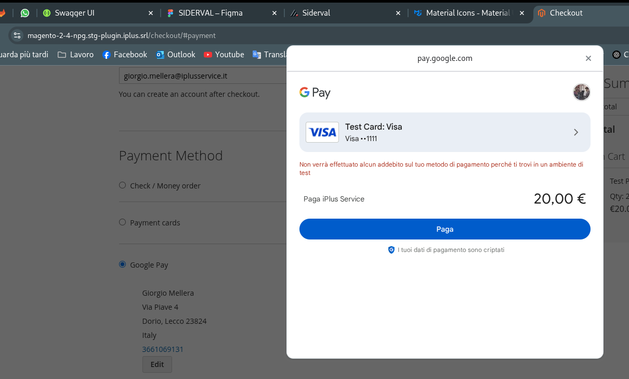Open the Facebook bookmark
629x379 pixels.
point(125,55)
